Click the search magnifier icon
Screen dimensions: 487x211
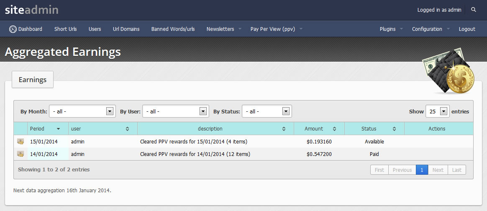click(474, 10)
